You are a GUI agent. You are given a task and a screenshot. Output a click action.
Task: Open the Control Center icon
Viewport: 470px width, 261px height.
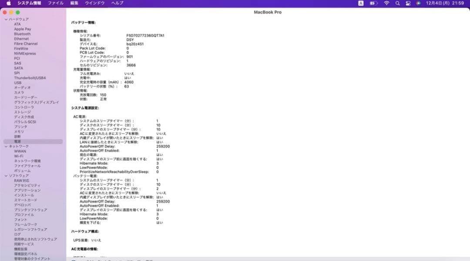[x=408, y=3]
